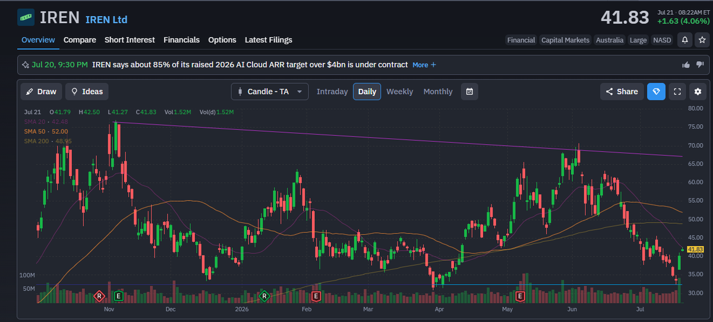
Task: Click the Large market cap tag
Action: [x=638, y=40]
